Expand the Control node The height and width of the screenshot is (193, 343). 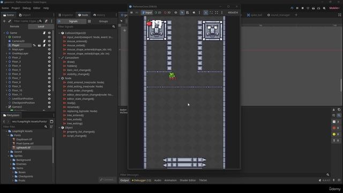tap(6, 37)
